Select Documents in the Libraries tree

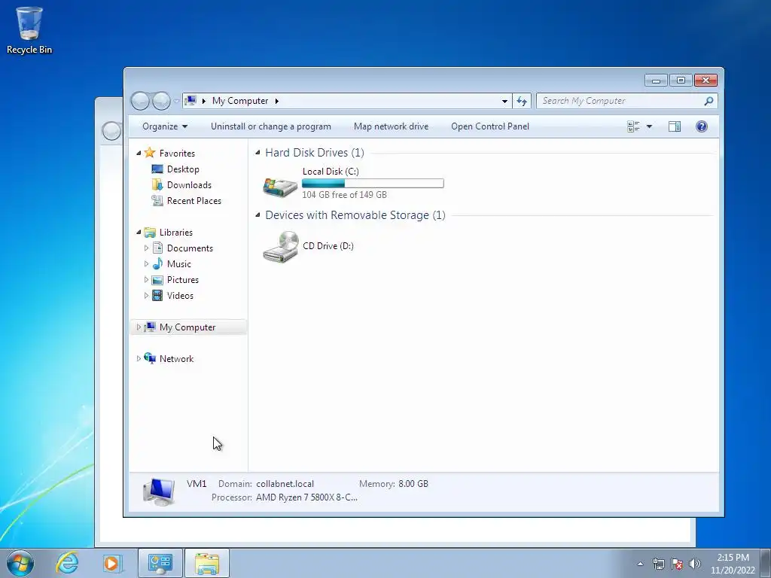(190, 248)
